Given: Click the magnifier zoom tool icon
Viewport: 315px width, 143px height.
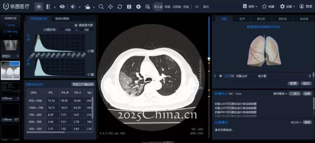Looking at the screenshot, I should [101, 7].
